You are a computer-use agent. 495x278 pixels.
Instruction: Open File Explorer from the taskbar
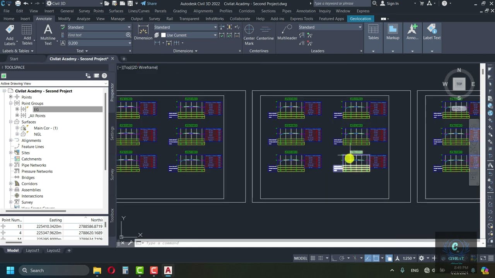pyautogui.click(x=97, y=270)
